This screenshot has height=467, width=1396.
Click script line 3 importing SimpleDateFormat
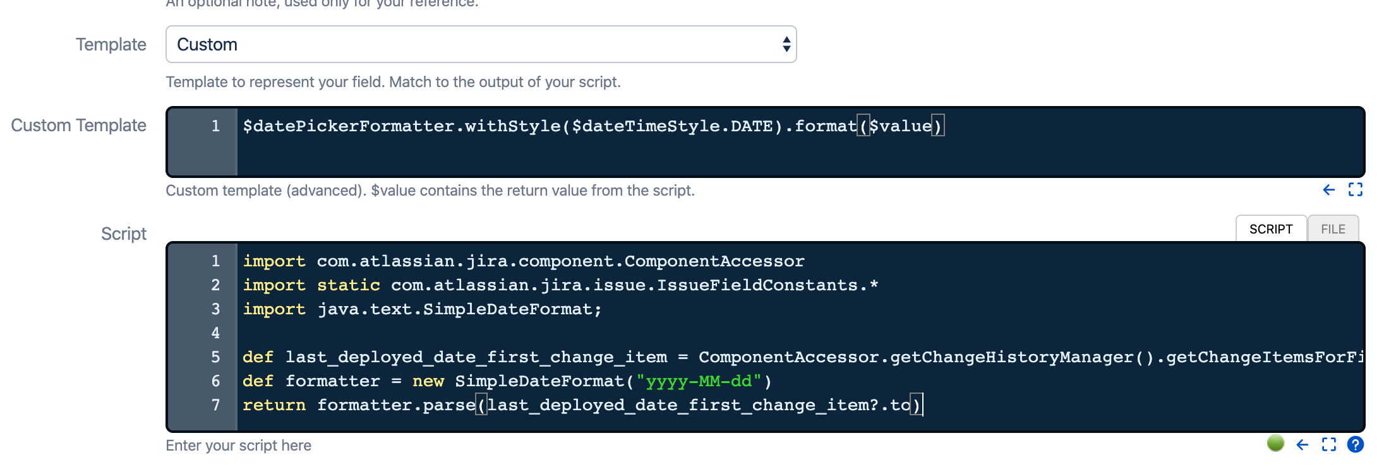click(x=422, y=309)
